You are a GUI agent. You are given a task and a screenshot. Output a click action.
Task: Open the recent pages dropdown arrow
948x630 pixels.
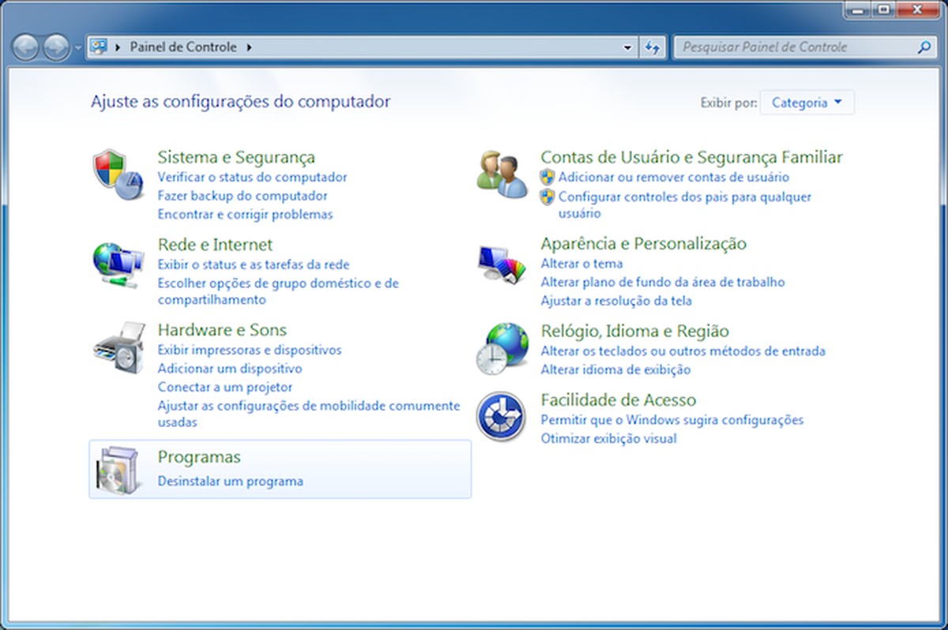[77, 48]
